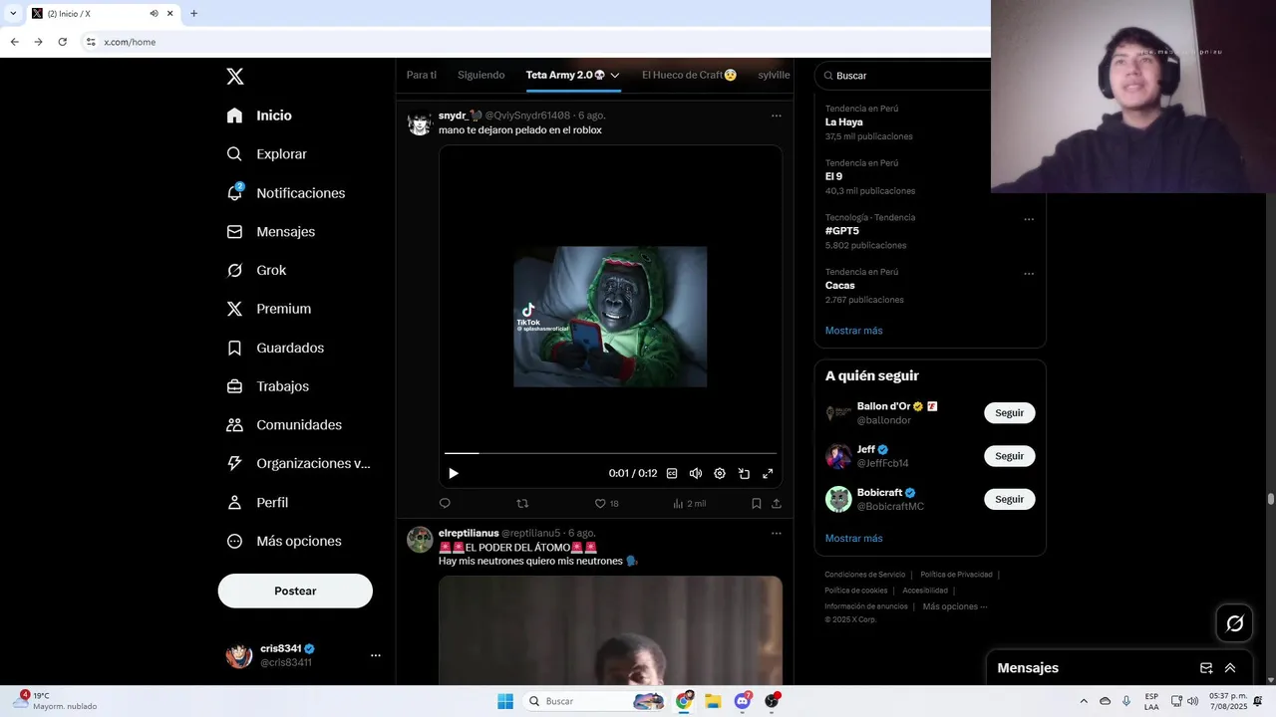Open Inicio home in sidebar
The height and width of the screenshot is (717, 1276).
point(259,116)
